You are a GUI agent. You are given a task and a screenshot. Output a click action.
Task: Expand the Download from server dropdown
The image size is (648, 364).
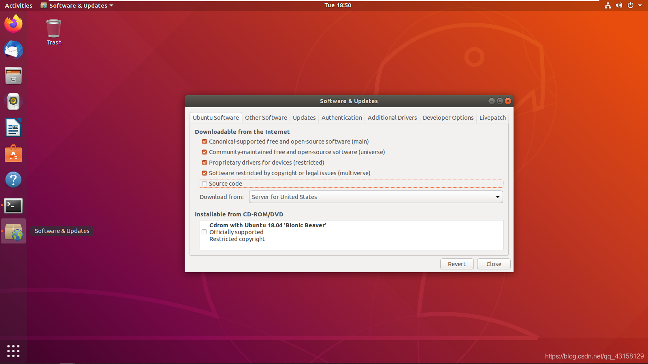pos(376,197)
